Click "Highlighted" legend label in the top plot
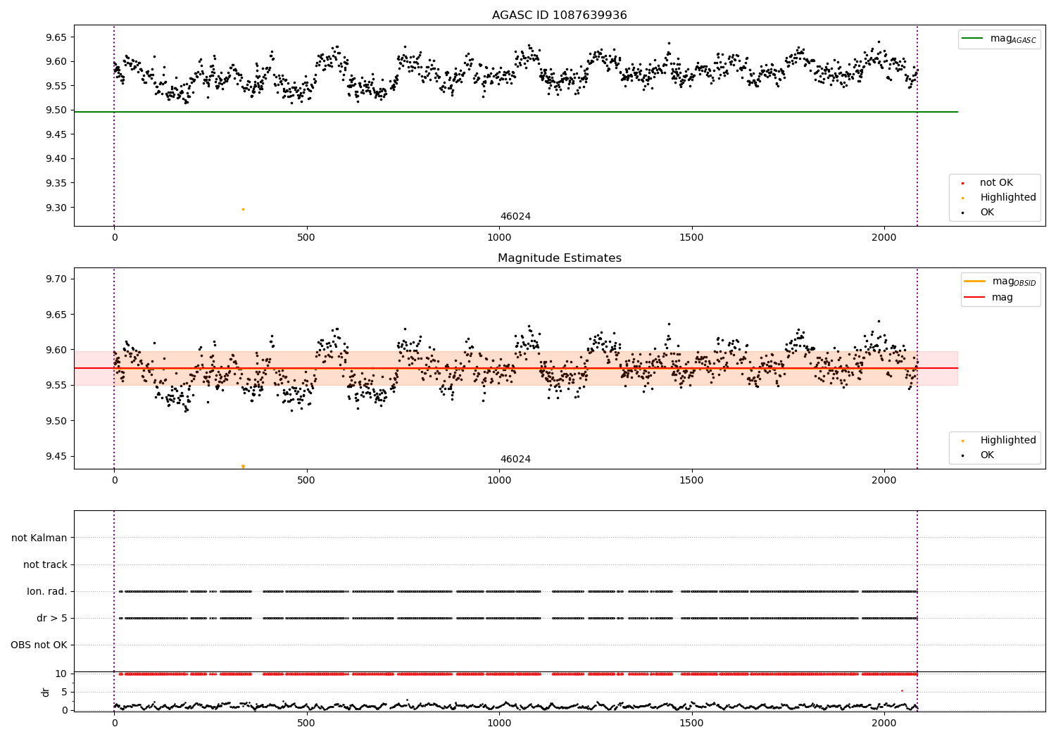 tap(1008, 198)
